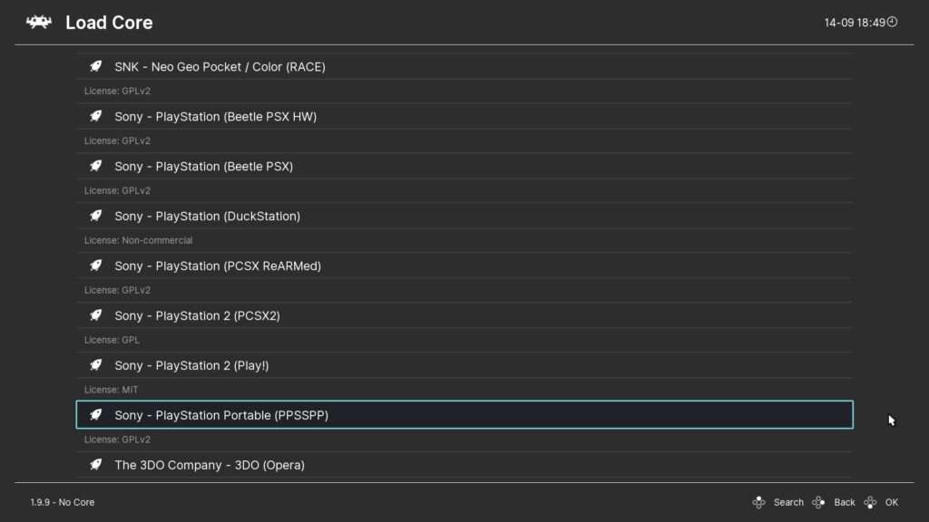Click rocket icon beside PPSSPP core
Image resolution: width=929 pixels, height=522 pixels.
95,414
